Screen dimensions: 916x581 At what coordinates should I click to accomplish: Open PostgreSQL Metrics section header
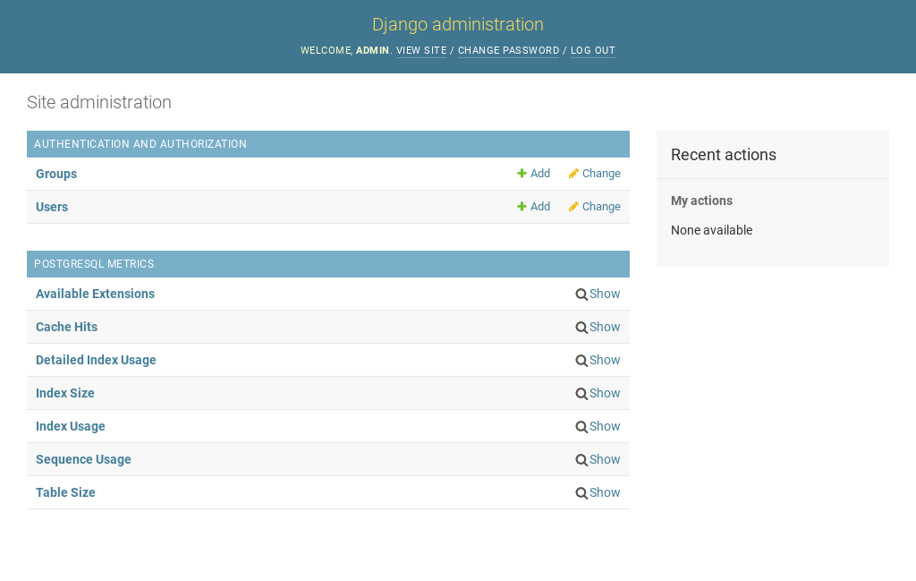pyautogui.click(x=94, y=263)
